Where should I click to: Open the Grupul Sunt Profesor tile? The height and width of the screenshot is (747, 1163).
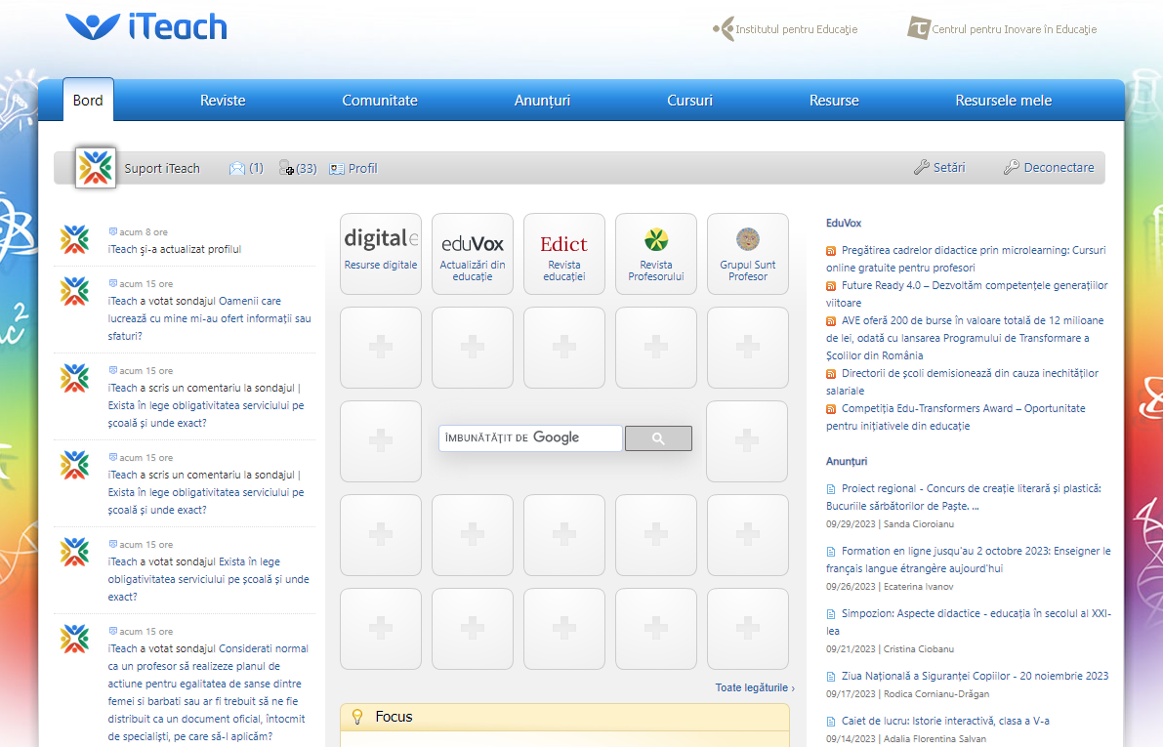tap(748, 254)
